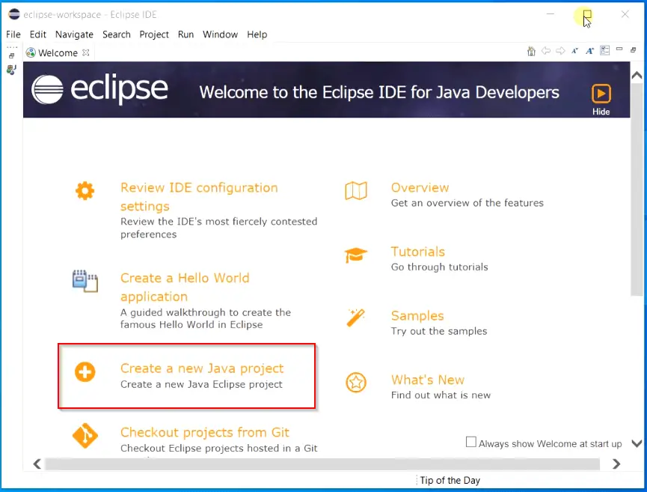Click the navigate Forward arrow icon

click(560, 51)
